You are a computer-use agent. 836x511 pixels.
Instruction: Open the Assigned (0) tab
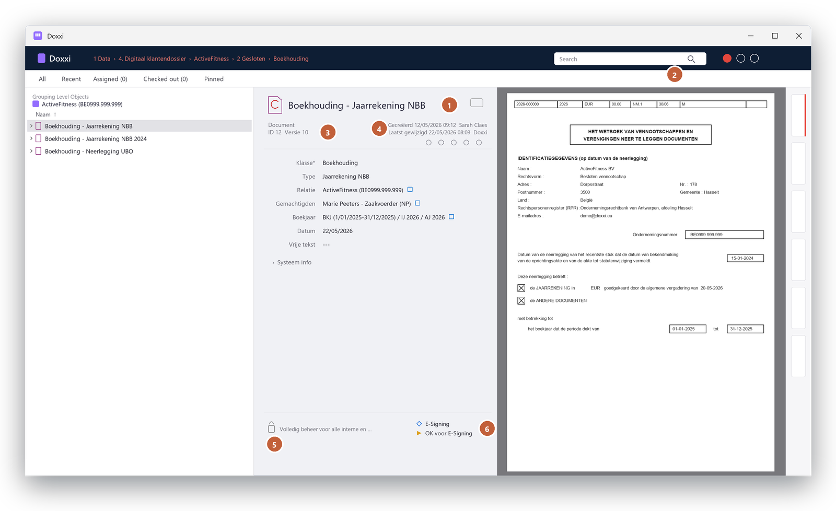point(110,79)
